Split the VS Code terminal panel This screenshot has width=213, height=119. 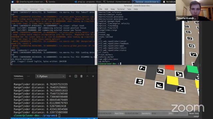pos(76,76)
